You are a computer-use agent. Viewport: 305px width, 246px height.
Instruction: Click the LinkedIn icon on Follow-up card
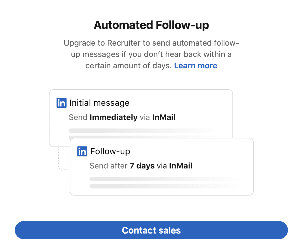pos(82,151)
